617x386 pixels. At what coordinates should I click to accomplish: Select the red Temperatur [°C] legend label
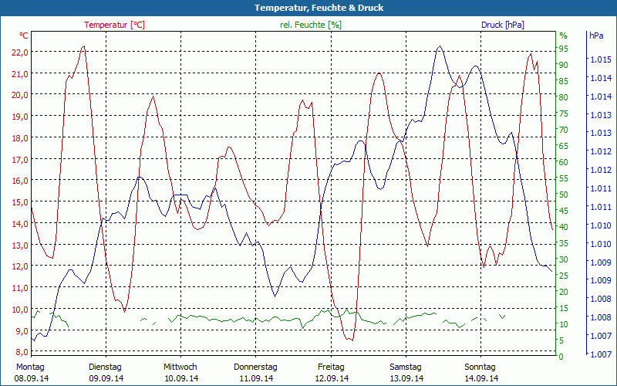(114, 25)
